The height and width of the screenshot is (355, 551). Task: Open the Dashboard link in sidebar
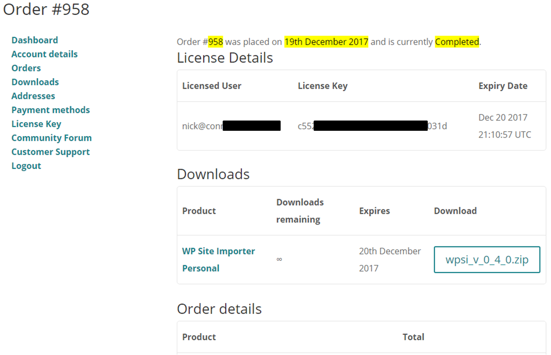click(x=34, y=40)
